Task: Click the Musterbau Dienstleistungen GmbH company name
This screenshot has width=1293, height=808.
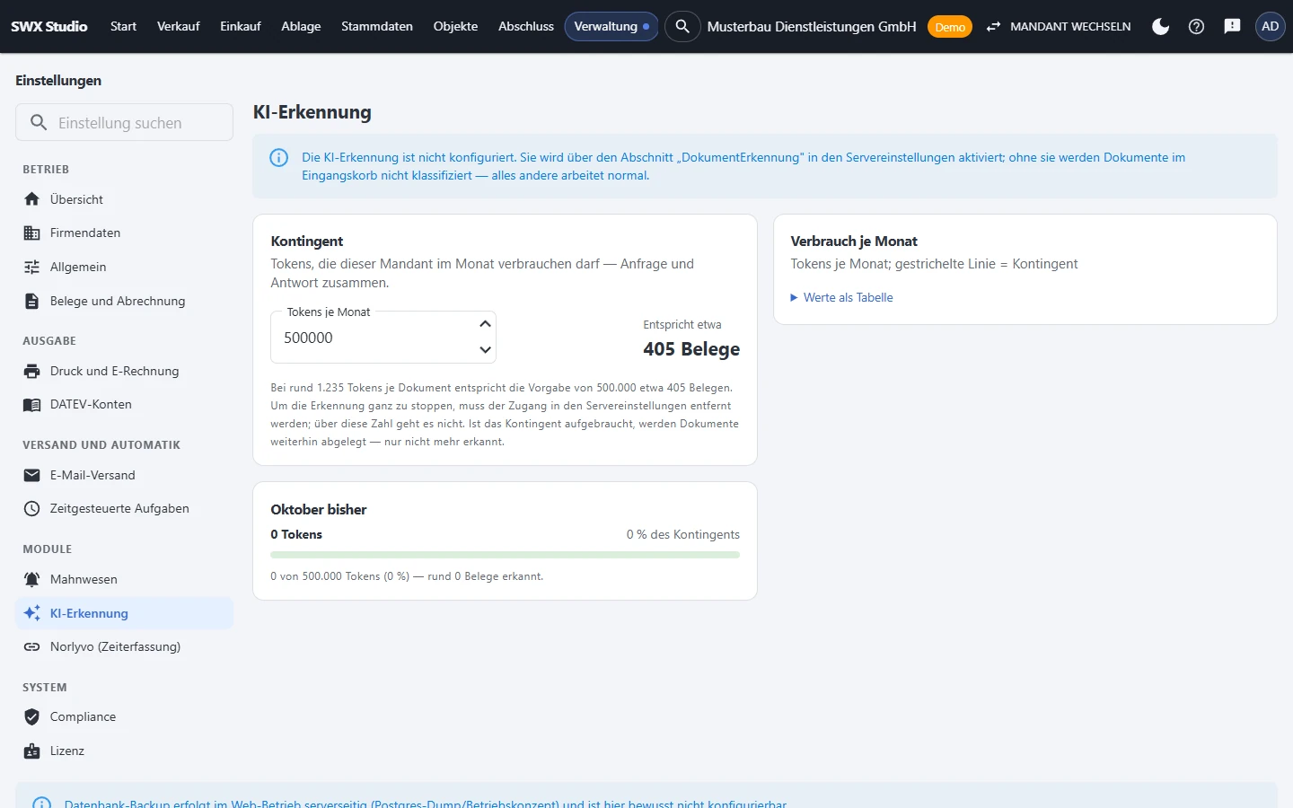Action: [x=812, y=26]
